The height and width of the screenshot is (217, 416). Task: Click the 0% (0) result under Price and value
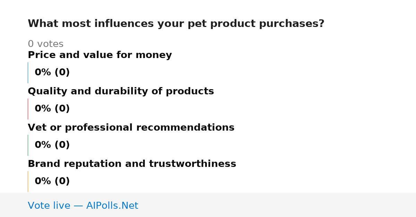click(52, 73)
